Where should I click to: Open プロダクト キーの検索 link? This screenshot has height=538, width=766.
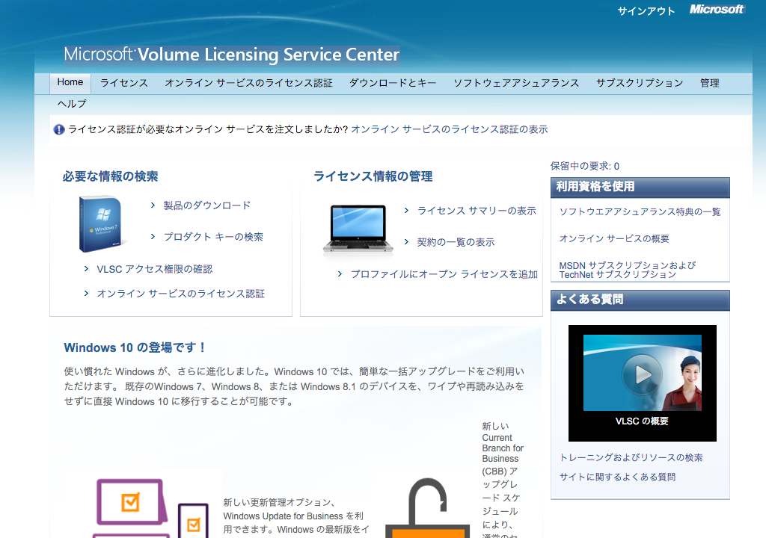click(213, 237)
